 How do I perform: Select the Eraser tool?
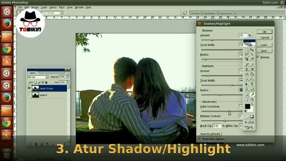(247, 74)
